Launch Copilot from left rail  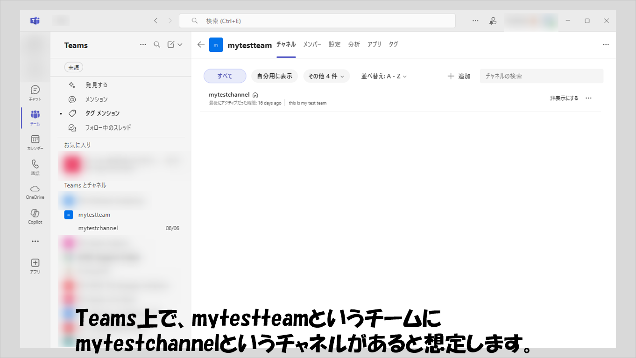(x=35, y=216)
